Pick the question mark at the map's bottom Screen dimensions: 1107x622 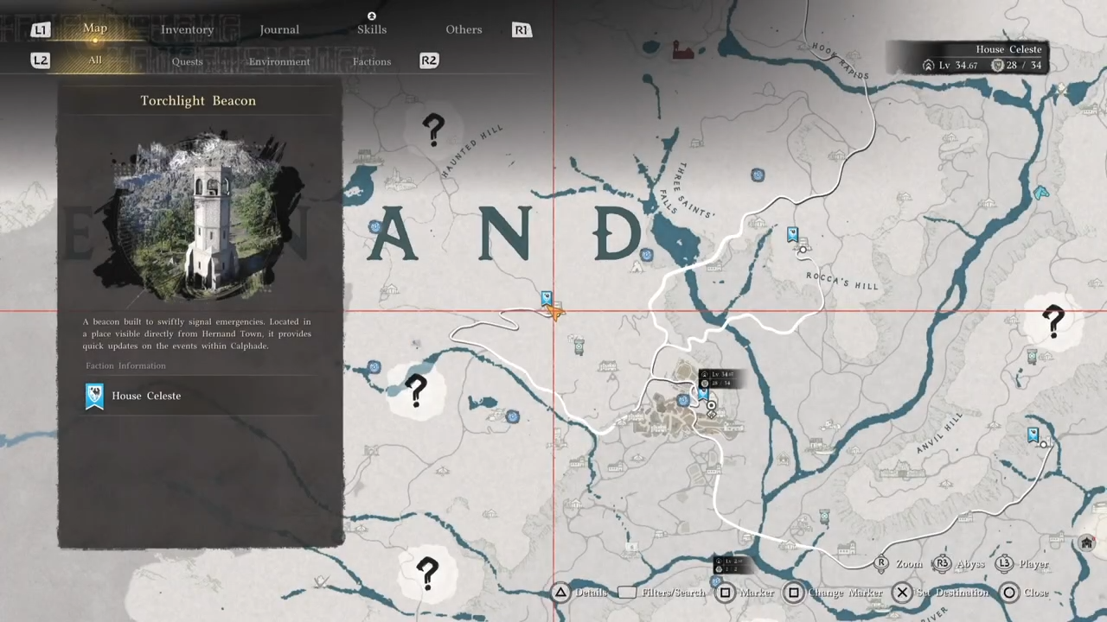427,572
